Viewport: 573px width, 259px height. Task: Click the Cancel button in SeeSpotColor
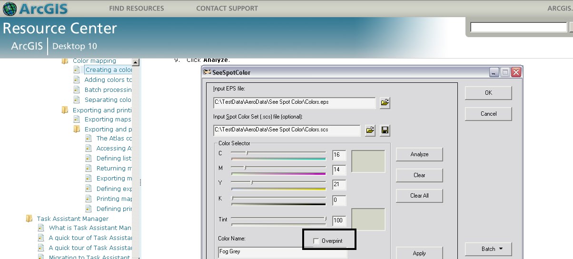click(488, 114)
